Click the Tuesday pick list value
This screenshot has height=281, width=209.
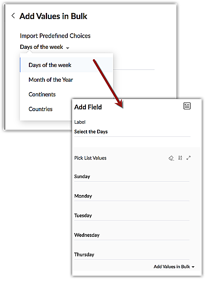pos(132,216)
